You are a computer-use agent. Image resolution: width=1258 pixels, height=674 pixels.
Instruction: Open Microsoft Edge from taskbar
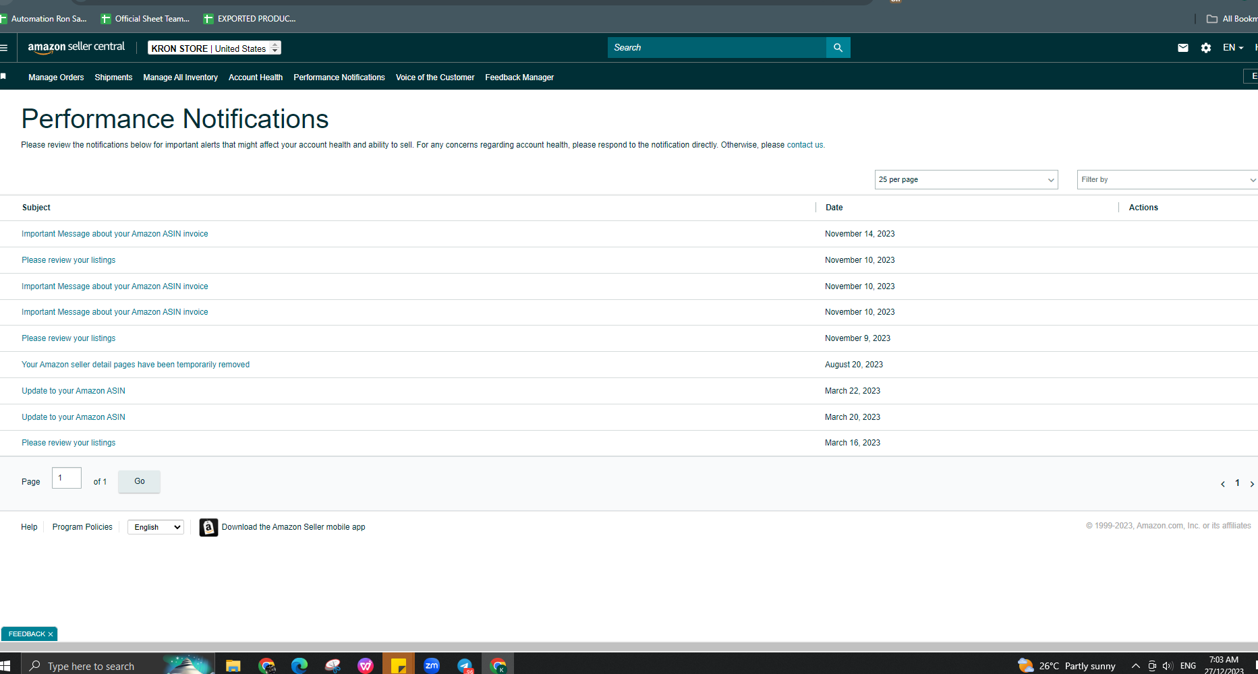click(299, 666)
